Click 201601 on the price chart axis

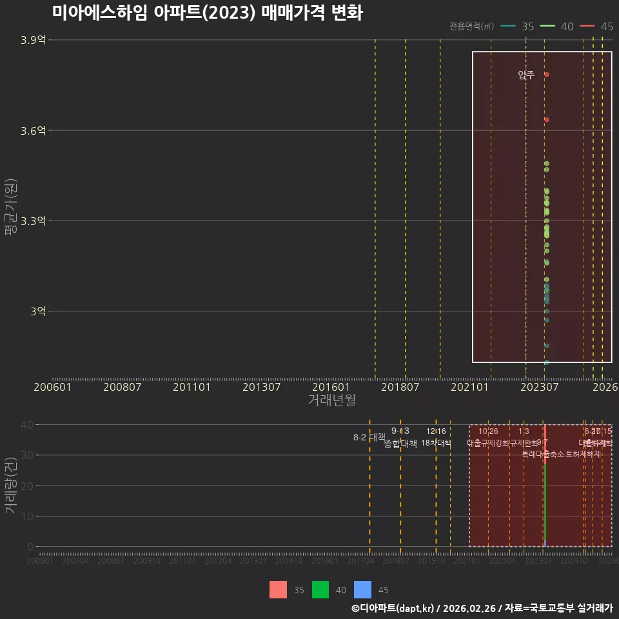pos(331,387)
